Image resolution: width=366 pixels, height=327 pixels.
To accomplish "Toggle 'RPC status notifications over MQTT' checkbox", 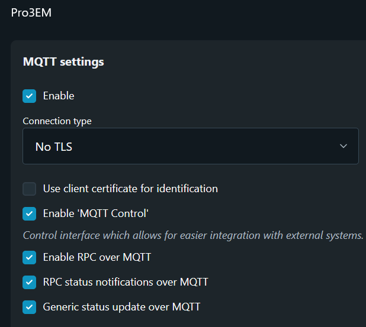I will point(30,283).
